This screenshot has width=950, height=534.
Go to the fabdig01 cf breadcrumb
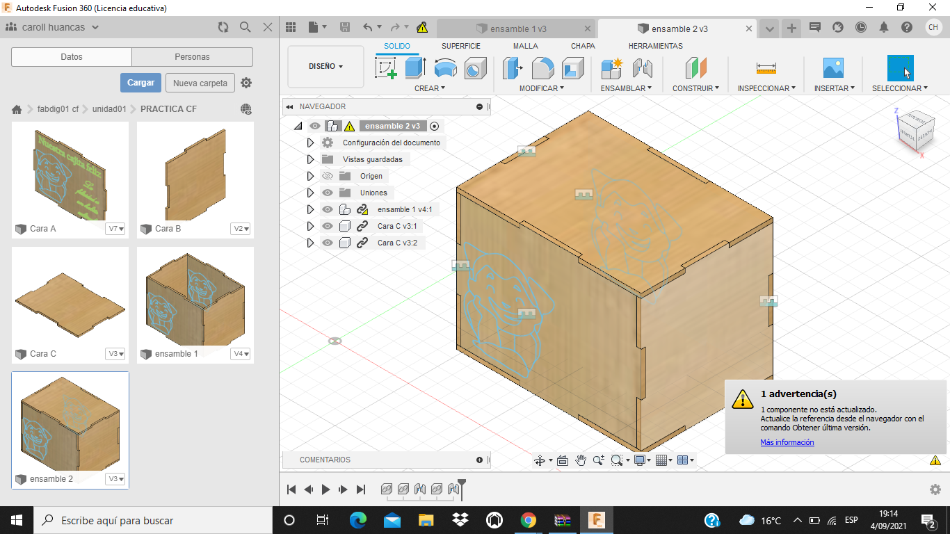pos(58,109)
